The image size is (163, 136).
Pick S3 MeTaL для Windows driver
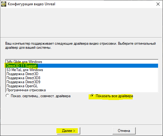click(82, 70)
